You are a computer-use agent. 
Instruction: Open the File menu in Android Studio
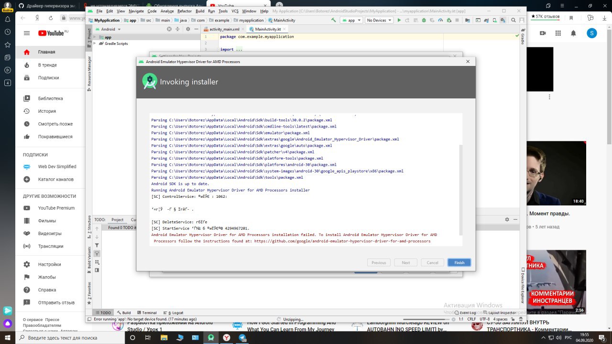tap(99, 11)
